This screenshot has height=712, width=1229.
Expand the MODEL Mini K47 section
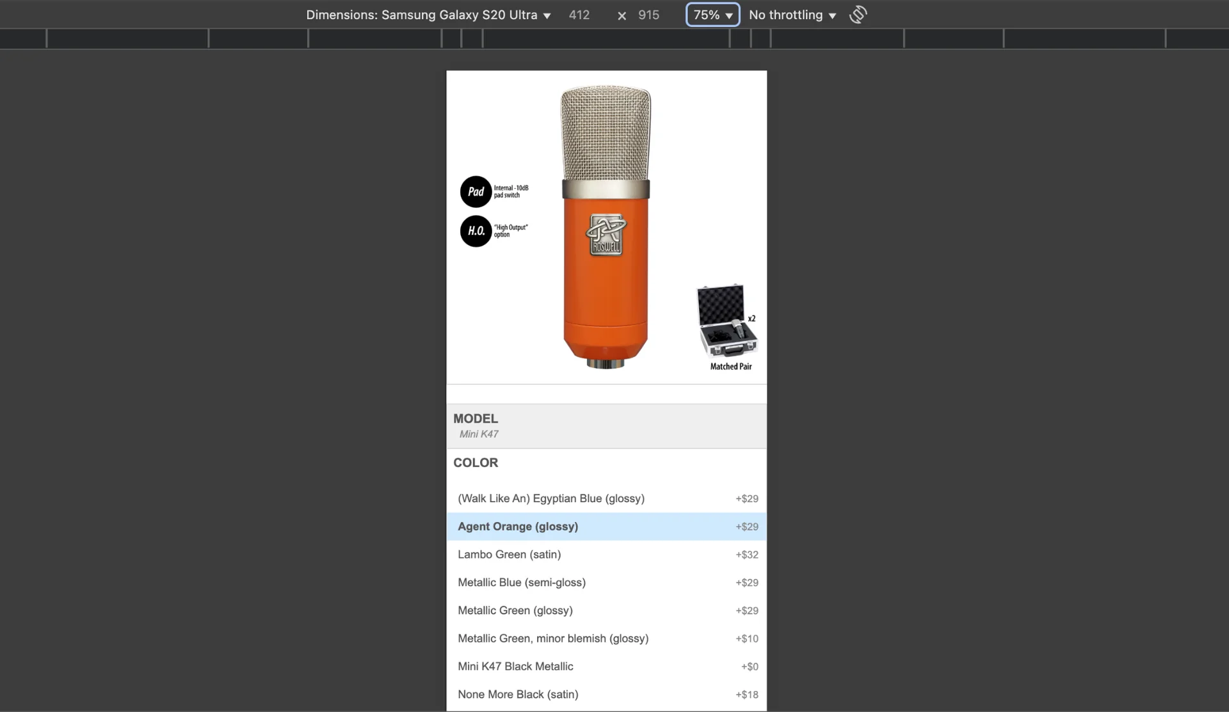(606, 426)
